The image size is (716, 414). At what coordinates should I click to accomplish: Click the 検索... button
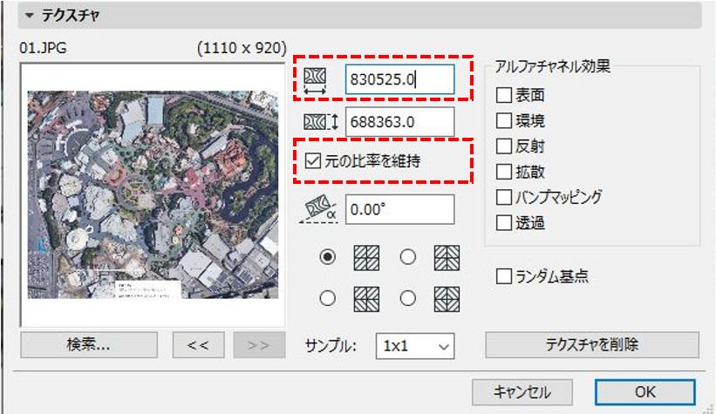tap(89, 344)
